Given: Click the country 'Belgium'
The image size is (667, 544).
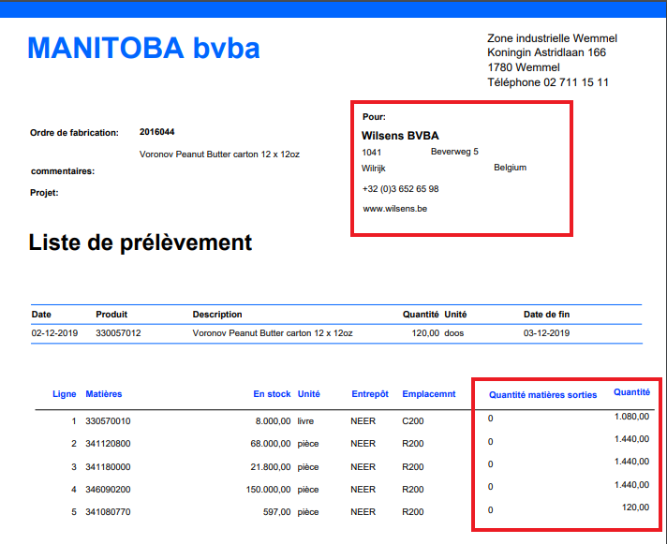Looking at the screenshot, I should click(510, 168).
